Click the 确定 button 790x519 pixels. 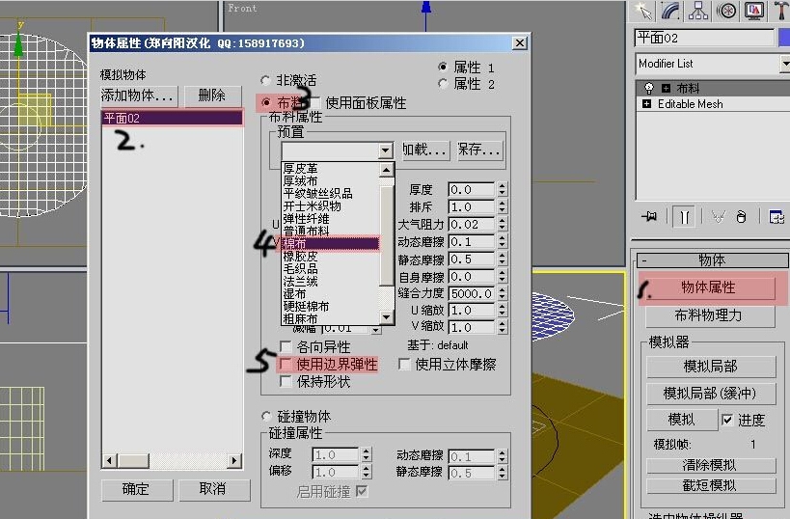pos(137,489)
